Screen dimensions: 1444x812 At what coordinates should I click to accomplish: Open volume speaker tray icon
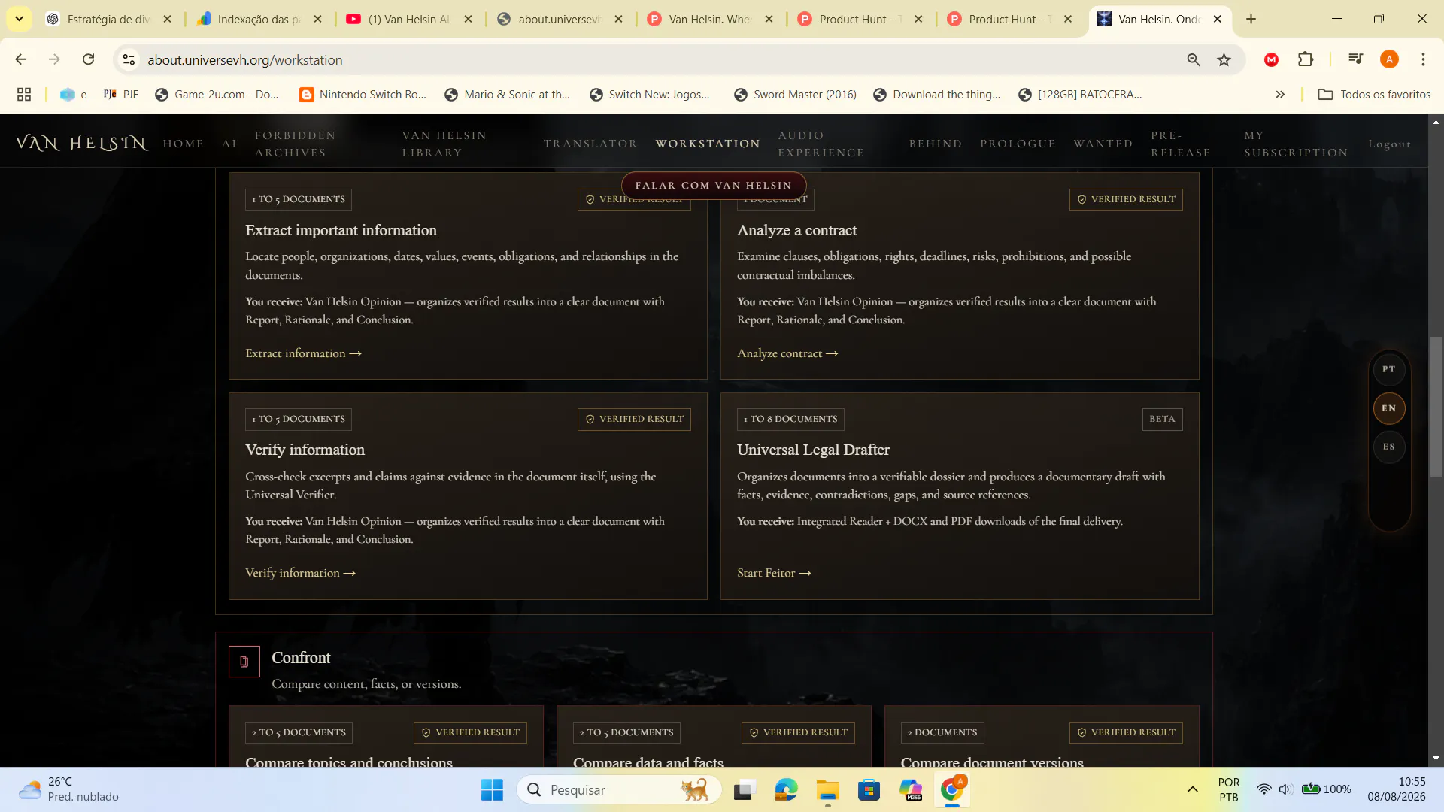1285,789
